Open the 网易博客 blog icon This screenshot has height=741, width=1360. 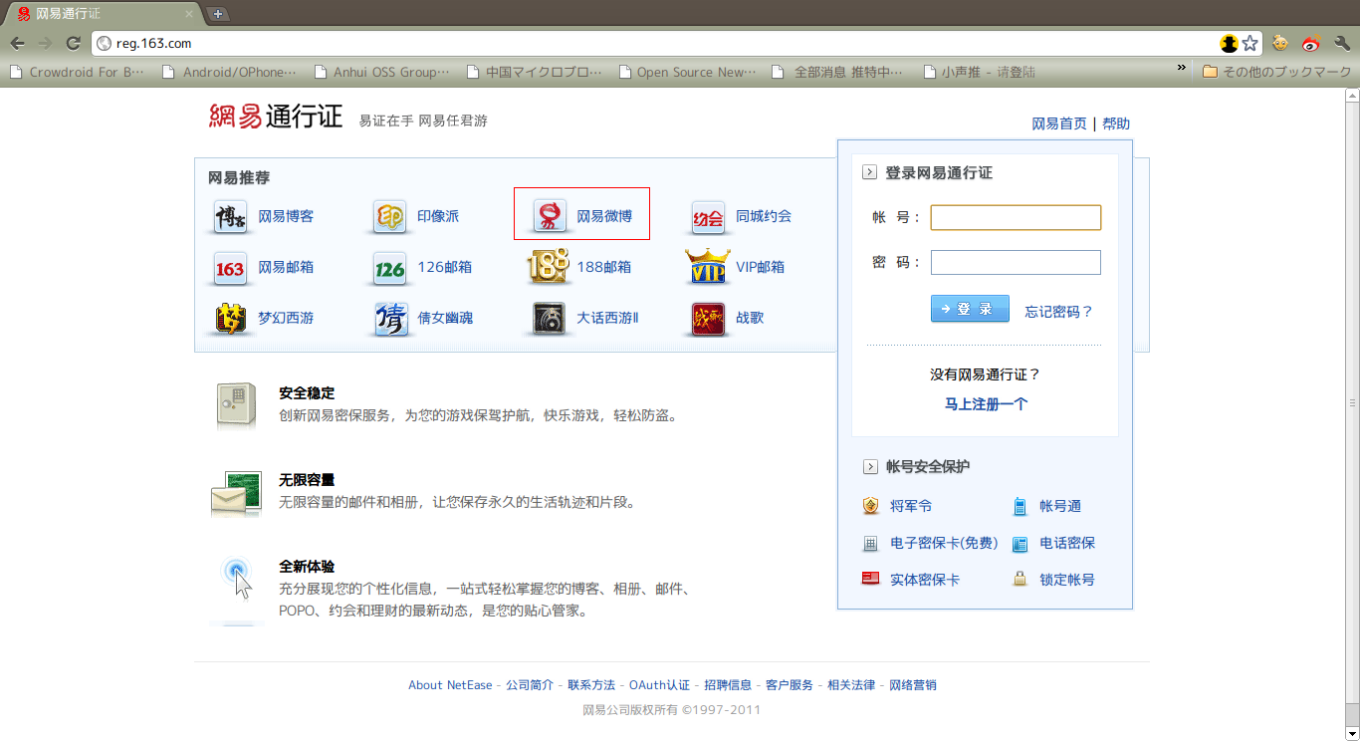(x=231, y=216)
